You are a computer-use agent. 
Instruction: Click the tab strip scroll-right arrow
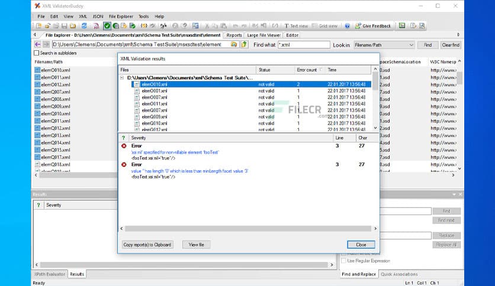(458, 35)
